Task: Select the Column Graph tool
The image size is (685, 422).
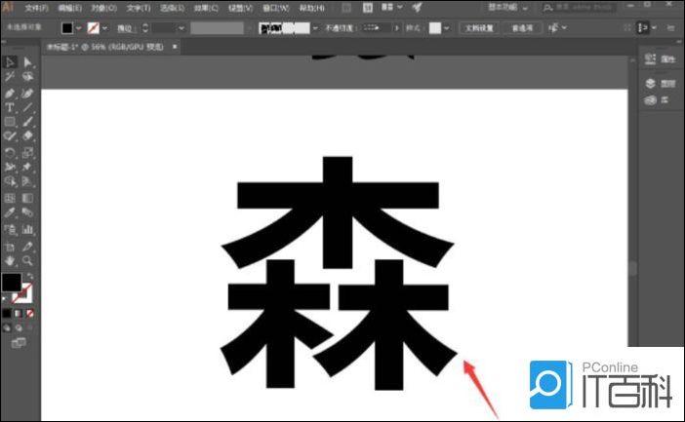Action: click(x=27, y=229)
